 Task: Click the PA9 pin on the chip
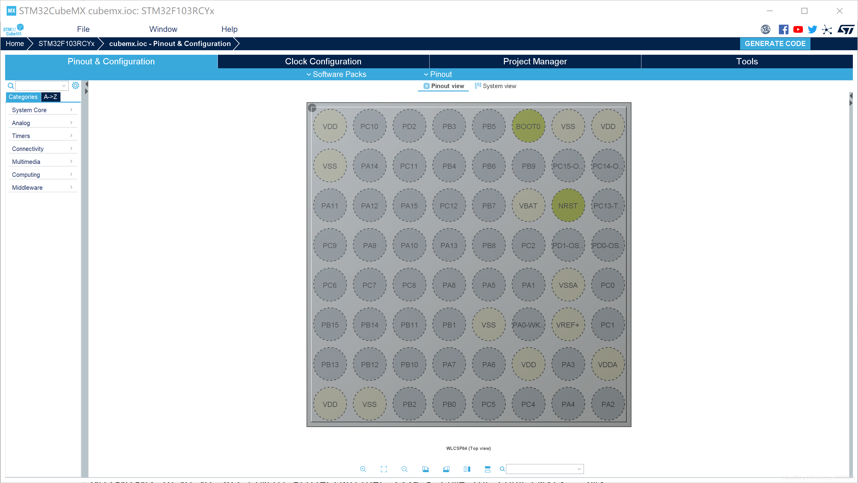click(x=369, y=245)
